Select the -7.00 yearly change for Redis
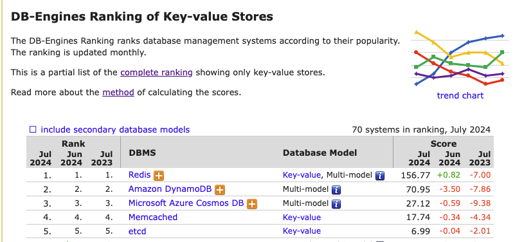Screen dimensions: 515x242 click(480, 175)
